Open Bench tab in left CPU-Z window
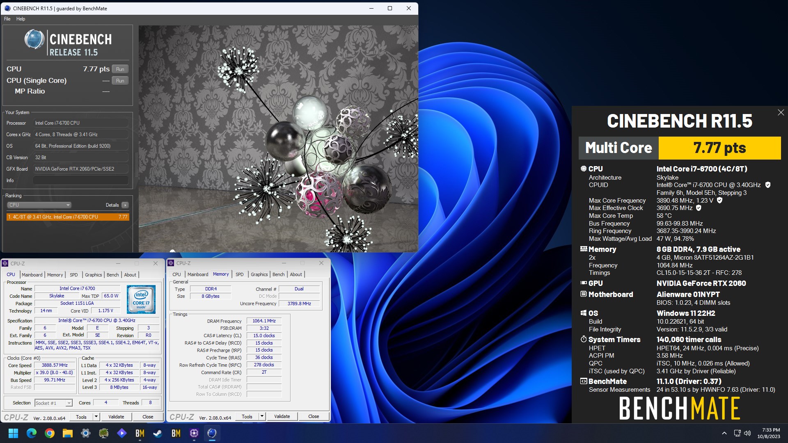 coord(113,275)
